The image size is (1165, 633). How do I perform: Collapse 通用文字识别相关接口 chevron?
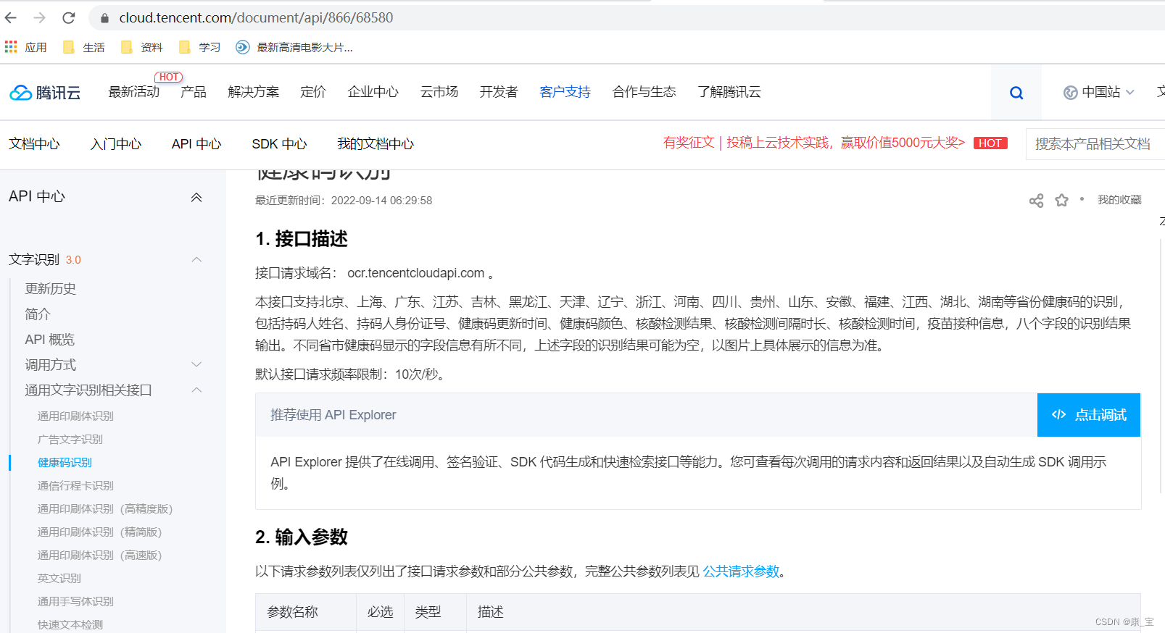[196, 390]
